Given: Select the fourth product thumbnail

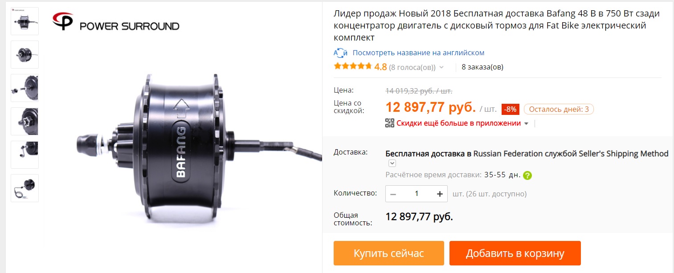Looking at the screenshot, I should coord(25,121).
